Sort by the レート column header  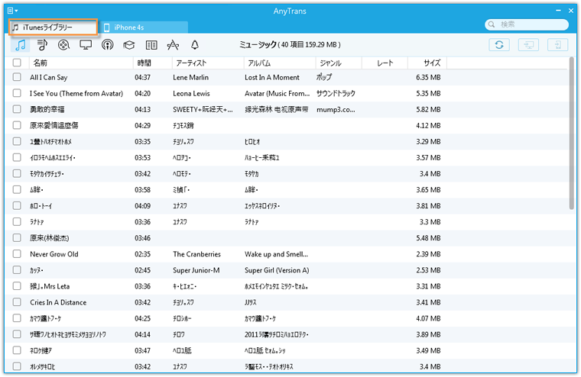pyautogui.click(x=385, y=63)
